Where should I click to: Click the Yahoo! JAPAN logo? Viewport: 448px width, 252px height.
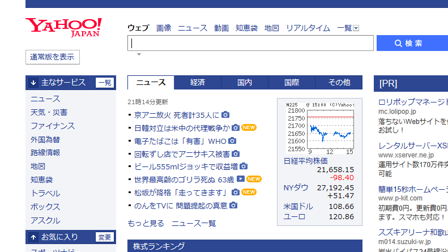point(63,27)
